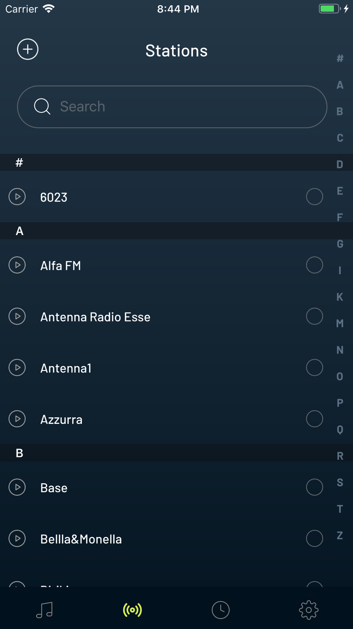The width and height of the screenshot is (353, 629).
Task: Open the music note tab
Action: (x=44, y=610)
